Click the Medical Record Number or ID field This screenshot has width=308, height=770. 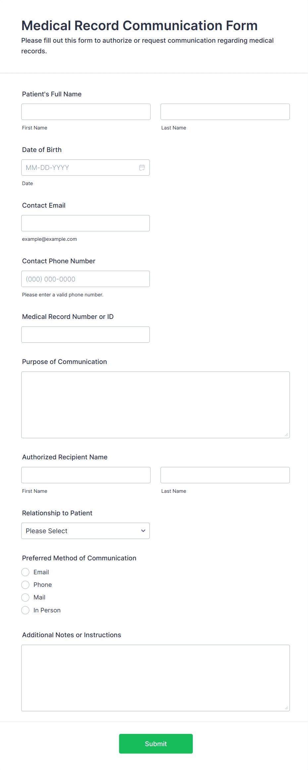[x=85, y=334]
